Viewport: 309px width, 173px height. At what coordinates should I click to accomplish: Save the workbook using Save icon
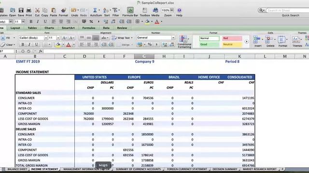pyautogui.click(x=21, y=10)
